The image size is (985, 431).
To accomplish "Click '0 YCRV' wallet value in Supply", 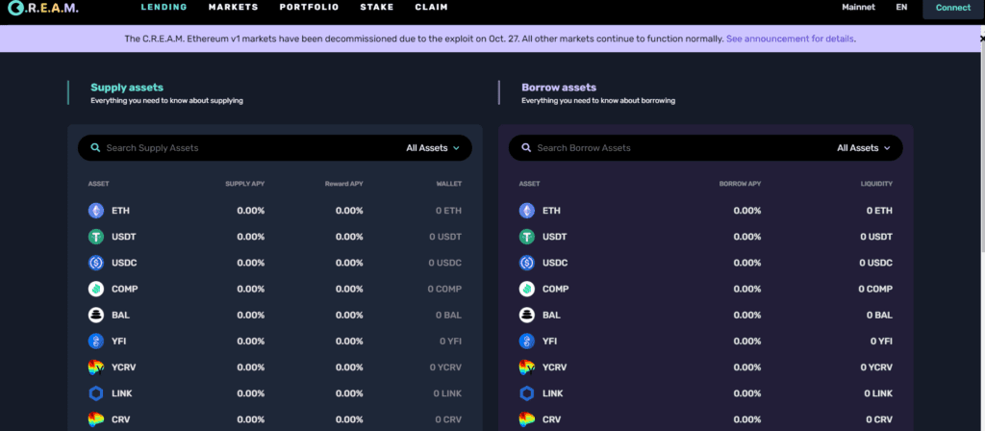I will 445,367.
